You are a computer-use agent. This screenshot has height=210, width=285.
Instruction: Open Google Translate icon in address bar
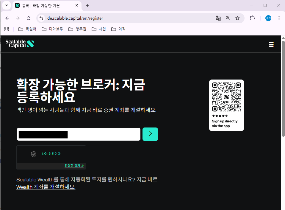(x=218, y=18)
